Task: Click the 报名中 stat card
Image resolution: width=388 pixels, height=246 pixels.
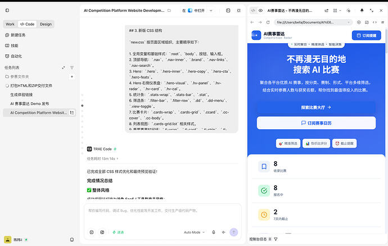Action: (x=316, y=190)
